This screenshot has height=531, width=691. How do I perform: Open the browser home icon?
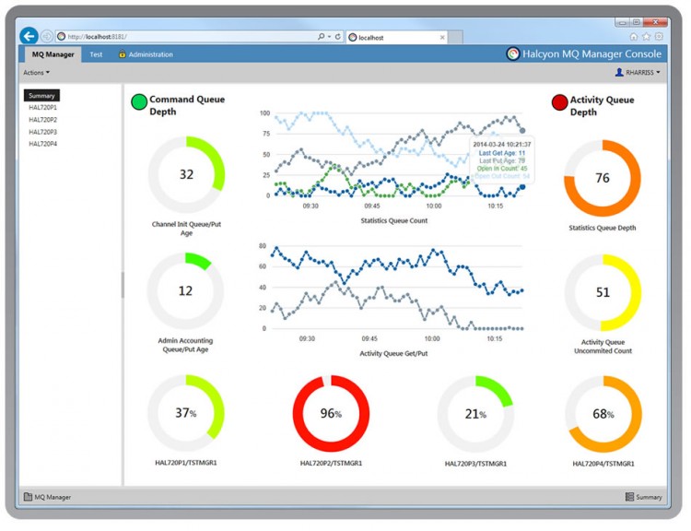point(634,37)
